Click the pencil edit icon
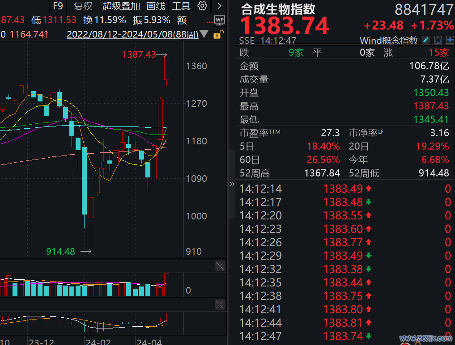This screenshot has width=455, height=345. tap(425, 40)
